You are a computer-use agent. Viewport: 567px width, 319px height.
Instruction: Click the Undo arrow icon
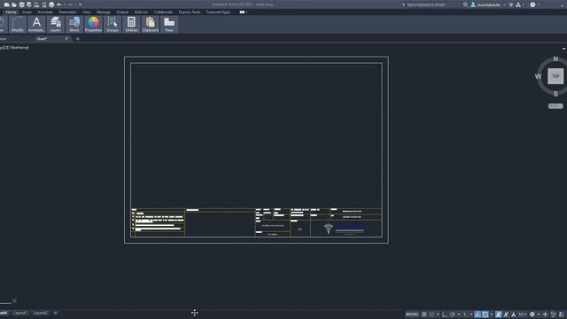click(59, 4)
